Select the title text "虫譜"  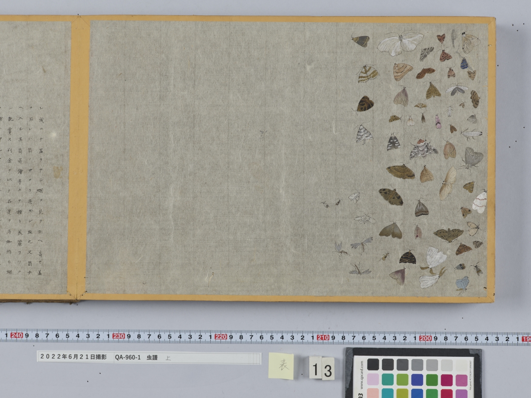152,358
